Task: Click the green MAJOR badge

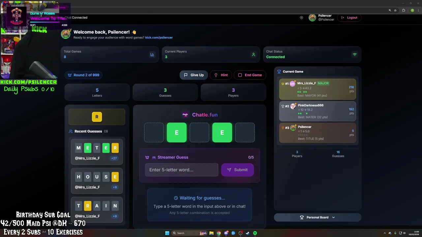Action: [323, 83]
